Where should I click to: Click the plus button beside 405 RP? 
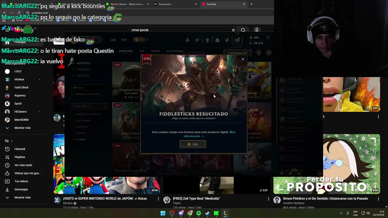point(268,38)
